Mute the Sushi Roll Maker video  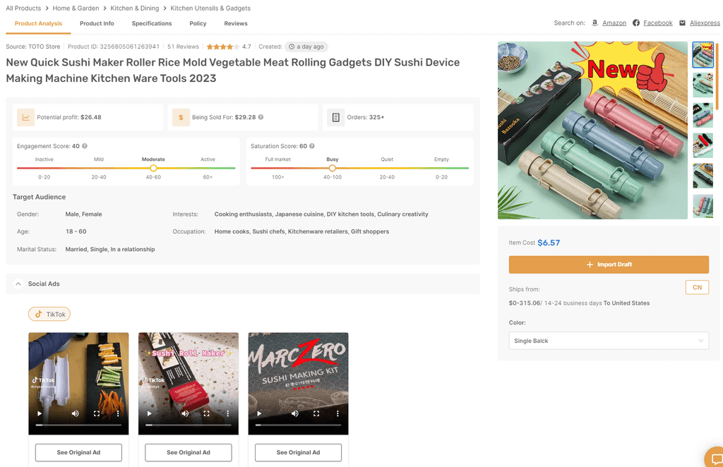[x=185, y=413]
